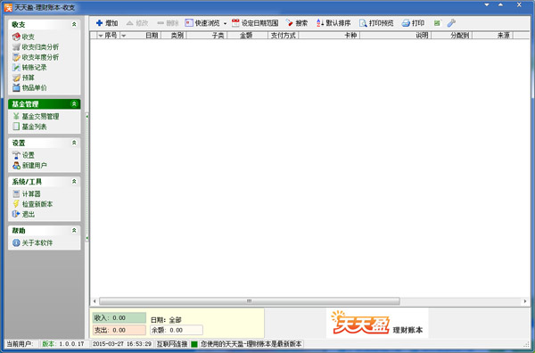Open 设定日期范围 date range calendar
535x353 pixels.
(255, 23)
